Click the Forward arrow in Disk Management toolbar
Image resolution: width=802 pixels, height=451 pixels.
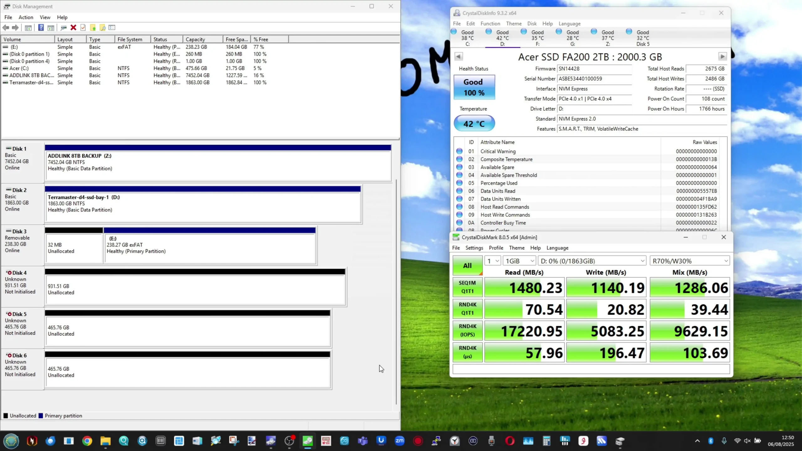tap(15, 28)
